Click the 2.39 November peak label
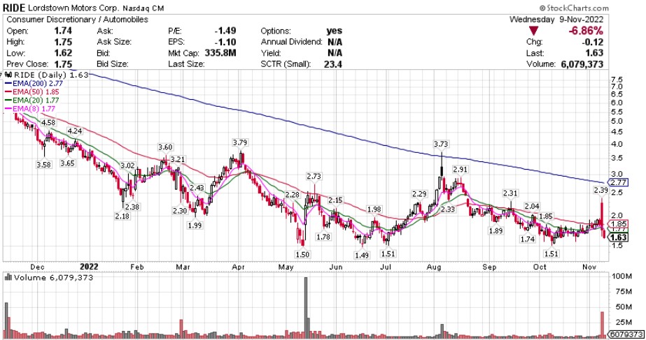Image resolution: width=646 pixels, height=340 pixels. point(601,190)
